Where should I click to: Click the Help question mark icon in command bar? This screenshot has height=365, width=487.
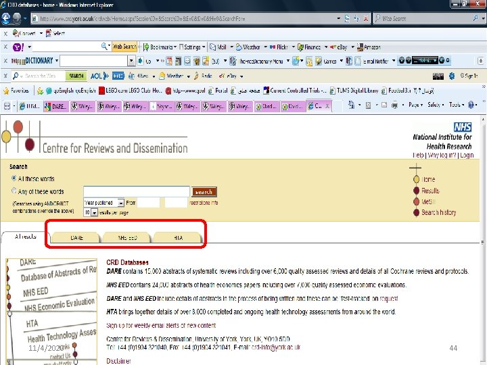(471, 105)
